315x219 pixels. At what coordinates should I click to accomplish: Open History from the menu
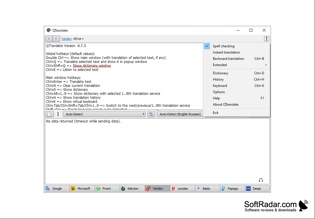point(236,79)
